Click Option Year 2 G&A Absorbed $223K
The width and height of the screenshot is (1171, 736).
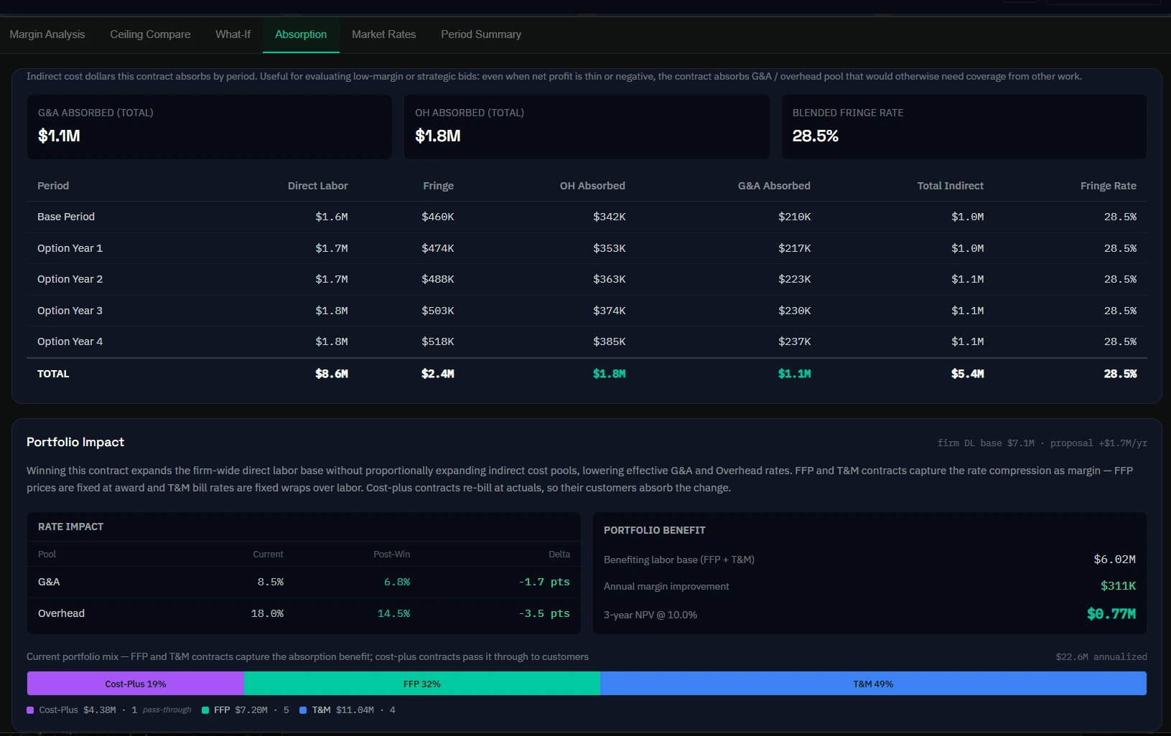(x=794, y=279)
